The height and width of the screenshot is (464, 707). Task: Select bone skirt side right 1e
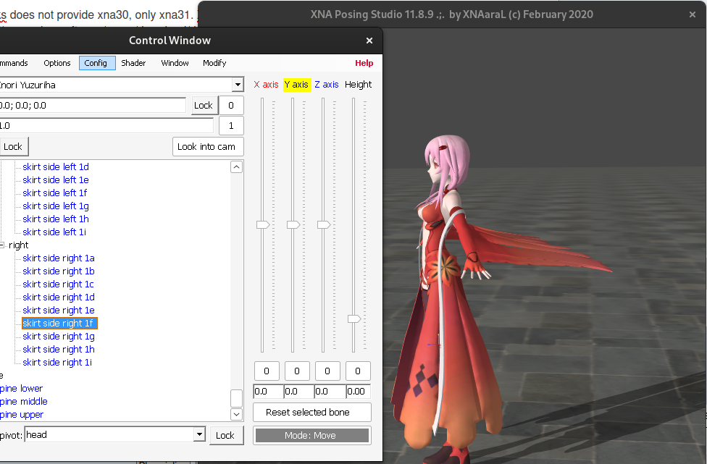[x=59, y=311]
